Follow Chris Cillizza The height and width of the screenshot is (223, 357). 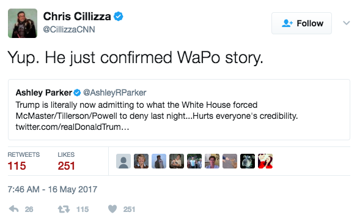[301, 23]
